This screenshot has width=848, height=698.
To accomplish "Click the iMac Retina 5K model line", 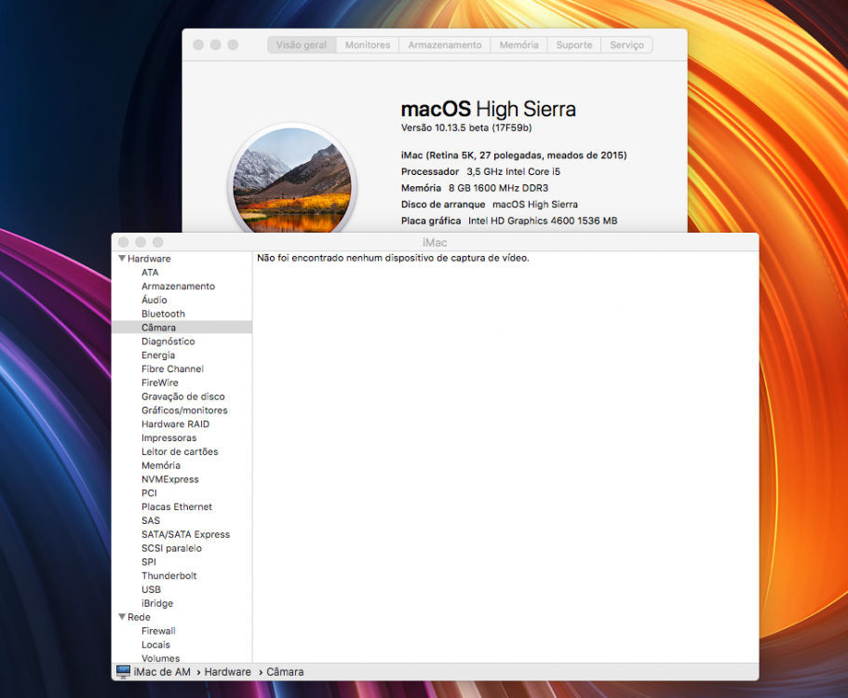I will (x=514, y=155).
